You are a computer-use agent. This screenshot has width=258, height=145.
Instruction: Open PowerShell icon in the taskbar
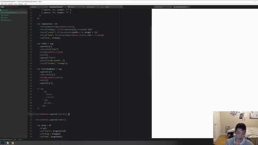pyautogui.click(x=3, y=143)
